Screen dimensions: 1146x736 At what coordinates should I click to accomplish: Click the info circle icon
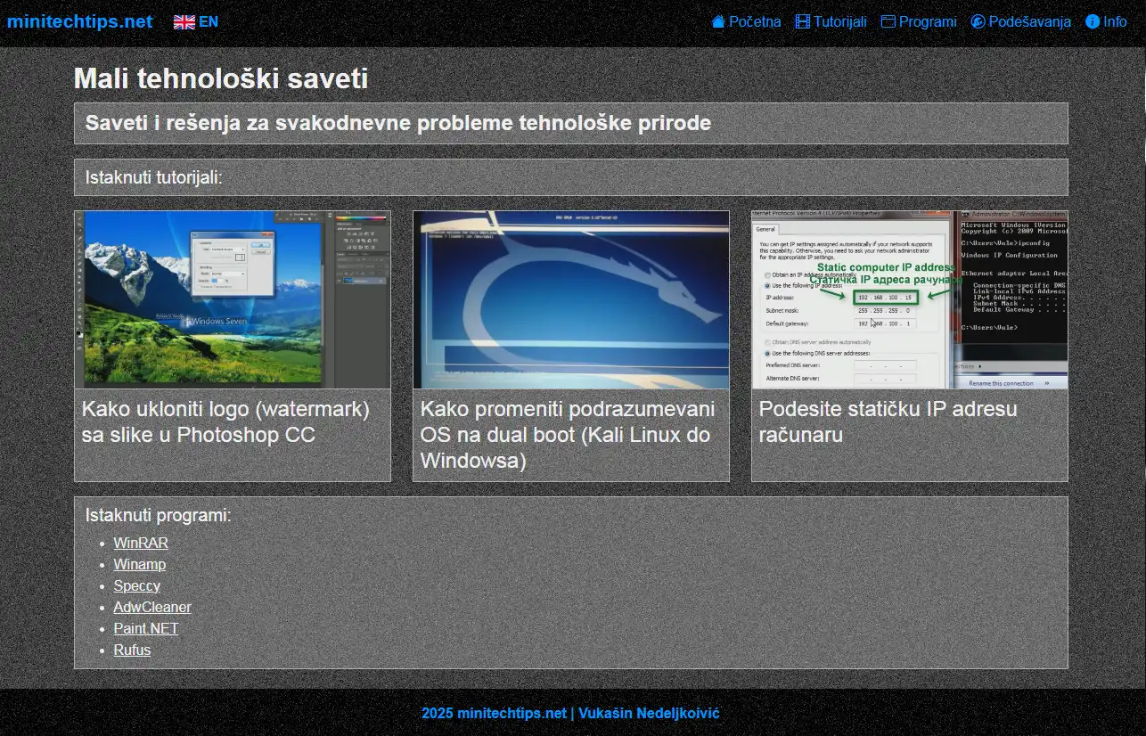pos(1093,22)
